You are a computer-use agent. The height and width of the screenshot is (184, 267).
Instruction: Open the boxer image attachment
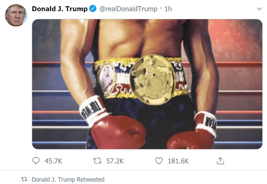147,84
